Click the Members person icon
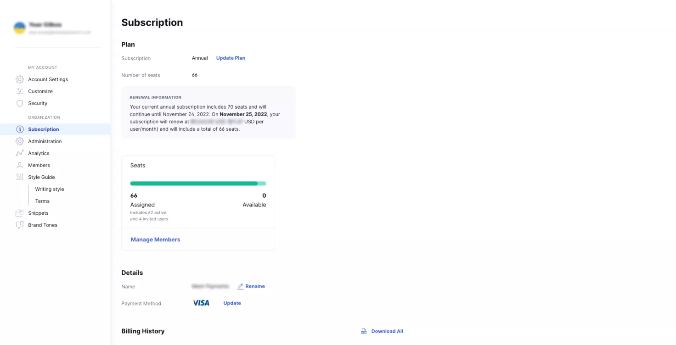This screenshot has height=345, width=676. point(20,165)
